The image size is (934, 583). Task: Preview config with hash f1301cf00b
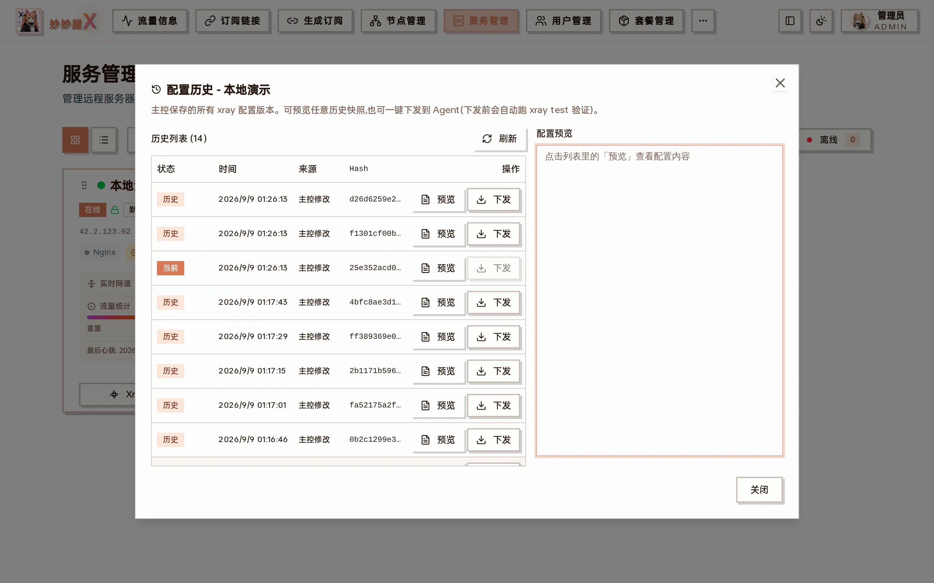(438, 234)
